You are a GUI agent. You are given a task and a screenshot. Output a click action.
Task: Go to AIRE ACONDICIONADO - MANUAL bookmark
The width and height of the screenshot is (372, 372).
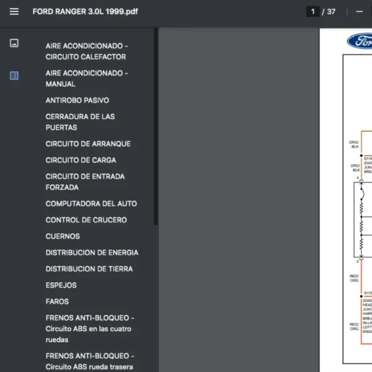(86, 78)
